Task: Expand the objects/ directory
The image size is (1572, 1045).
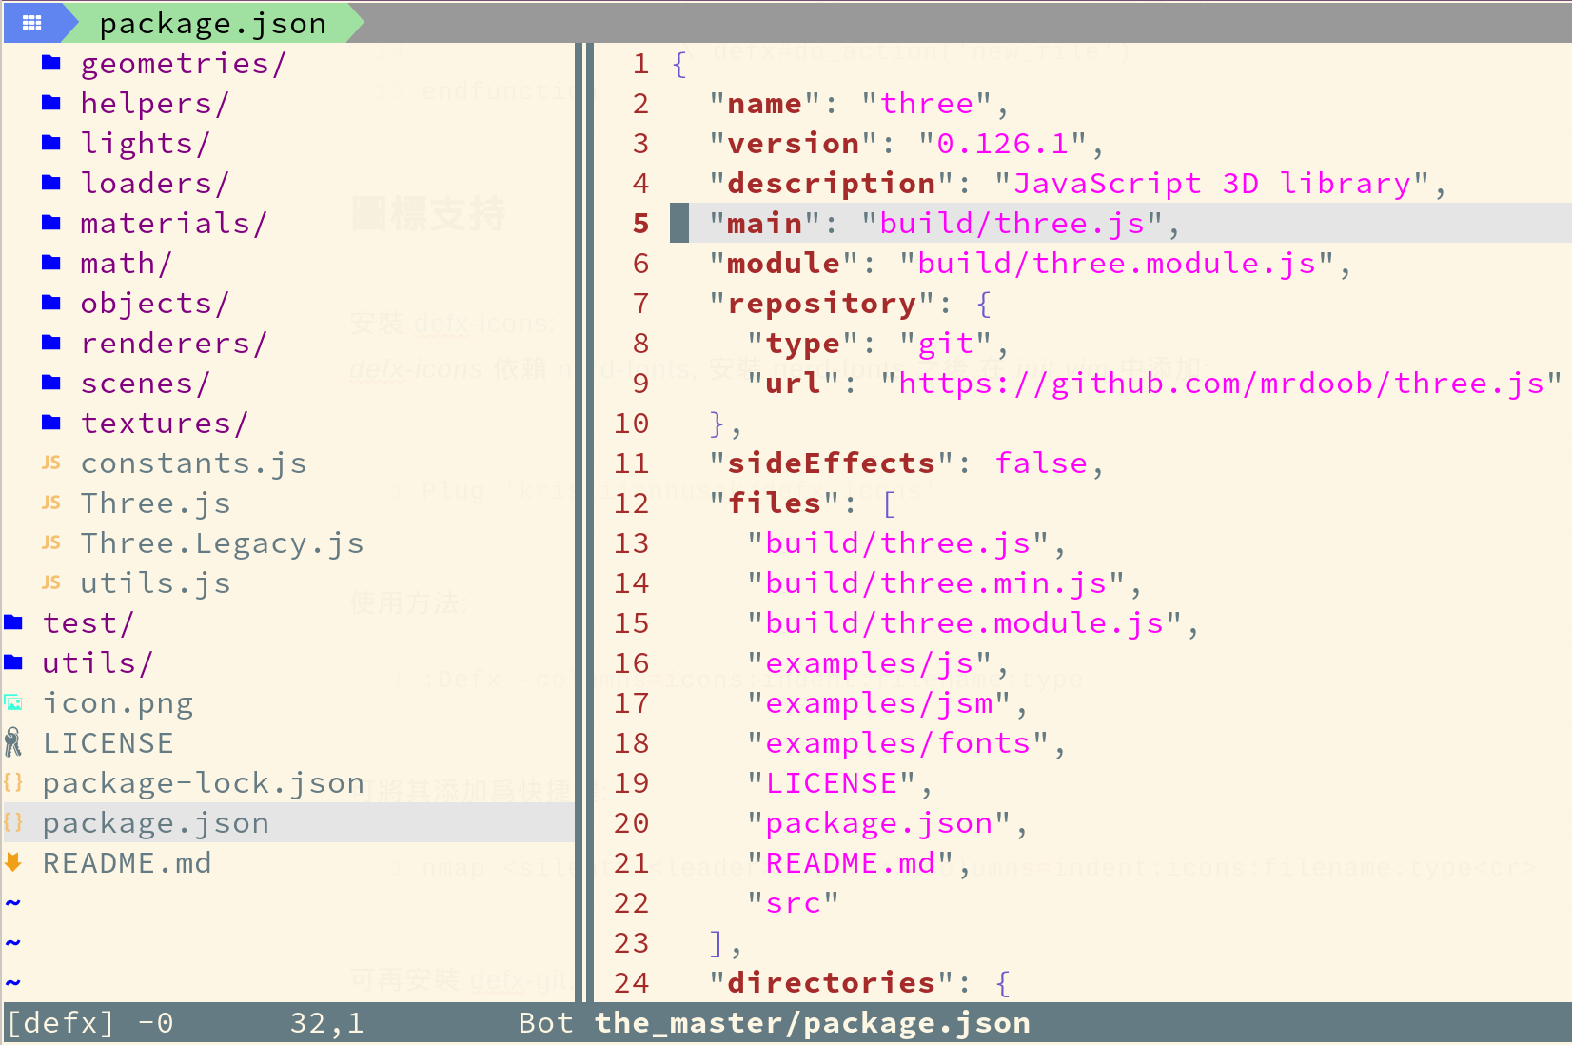Action: 154,304
